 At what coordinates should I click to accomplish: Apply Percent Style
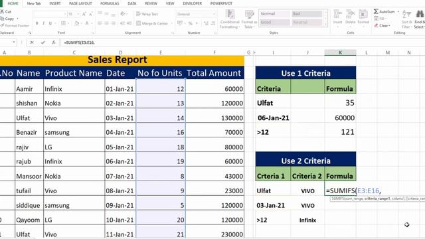point(191,23)
